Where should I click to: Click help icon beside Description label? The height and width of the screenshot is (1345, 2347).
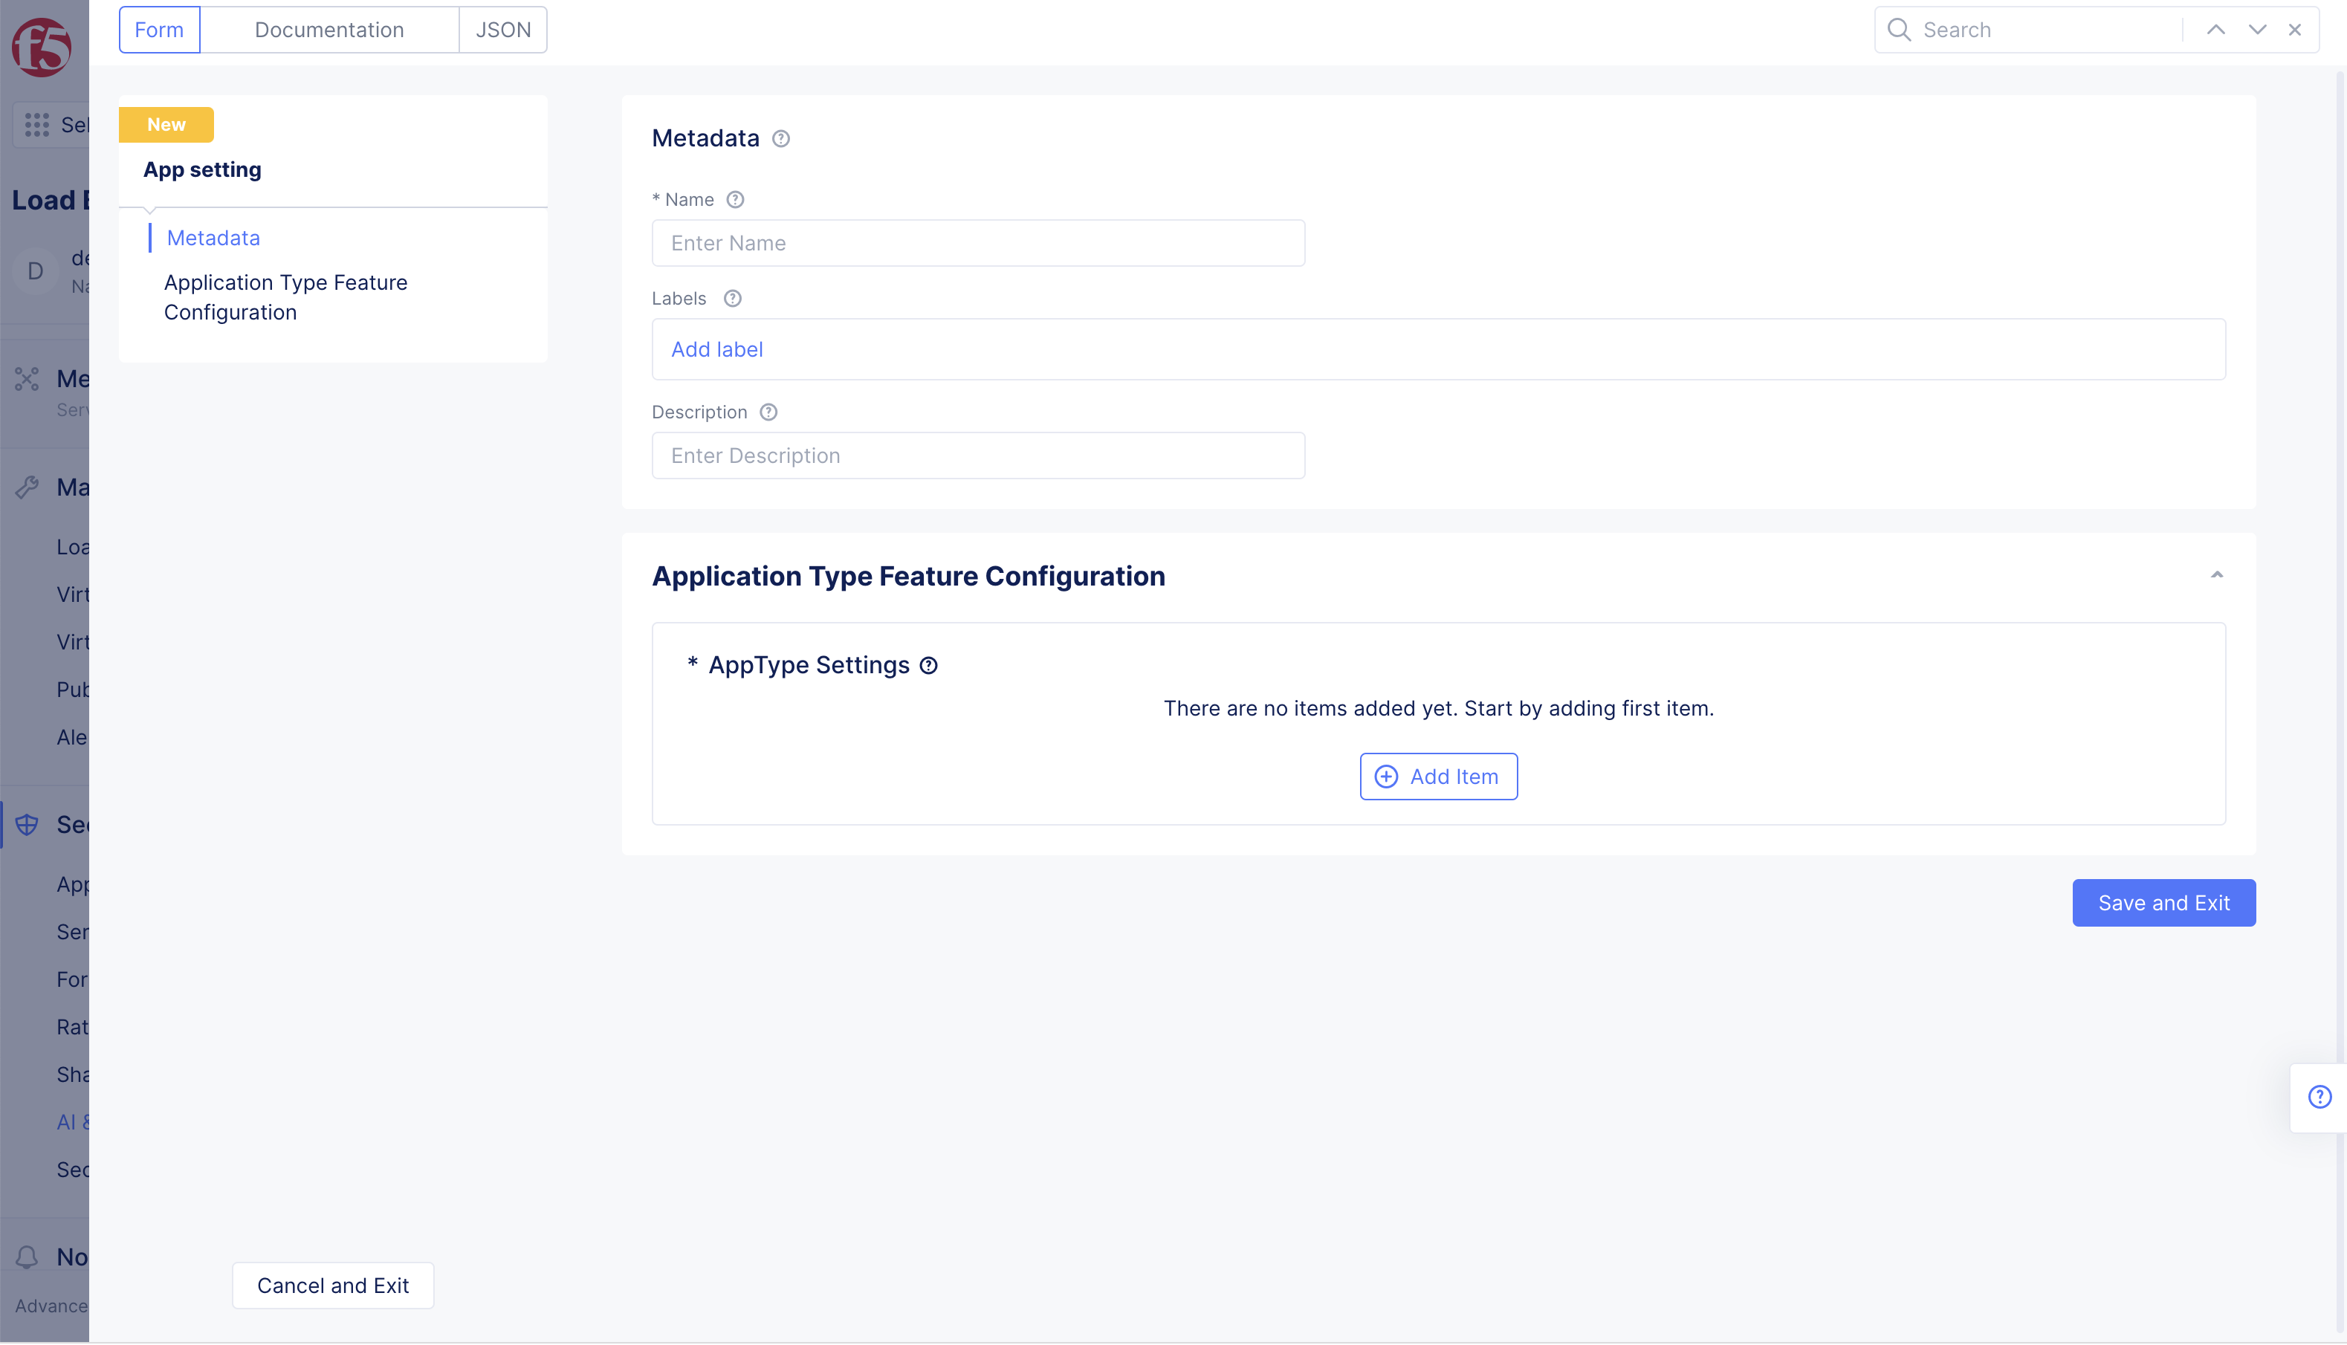[768, 412]
